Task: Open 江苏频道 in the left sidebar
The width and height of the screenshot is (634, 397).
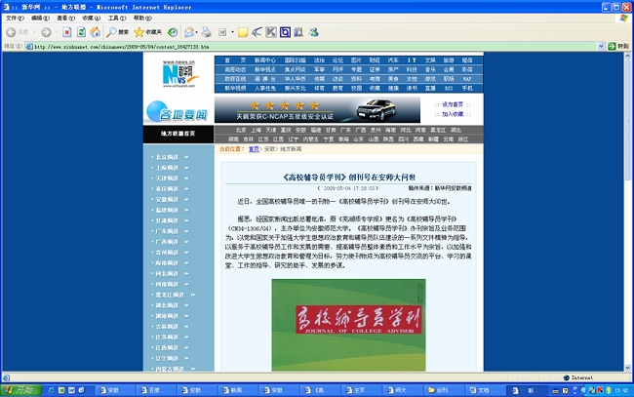Action: 167,337
